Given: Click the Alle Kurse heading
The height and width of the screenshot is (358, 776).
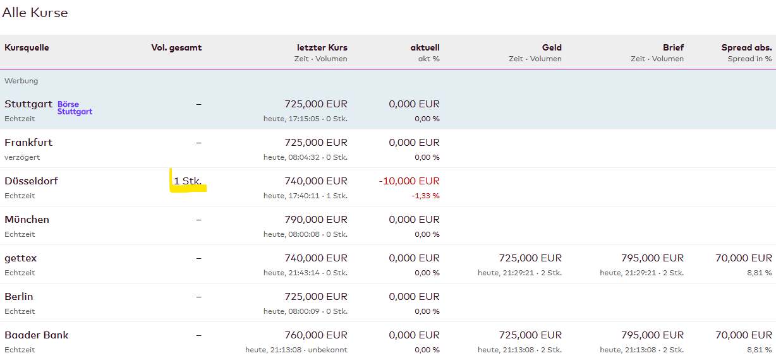Looking at the screenshot, I should point(35,13).
